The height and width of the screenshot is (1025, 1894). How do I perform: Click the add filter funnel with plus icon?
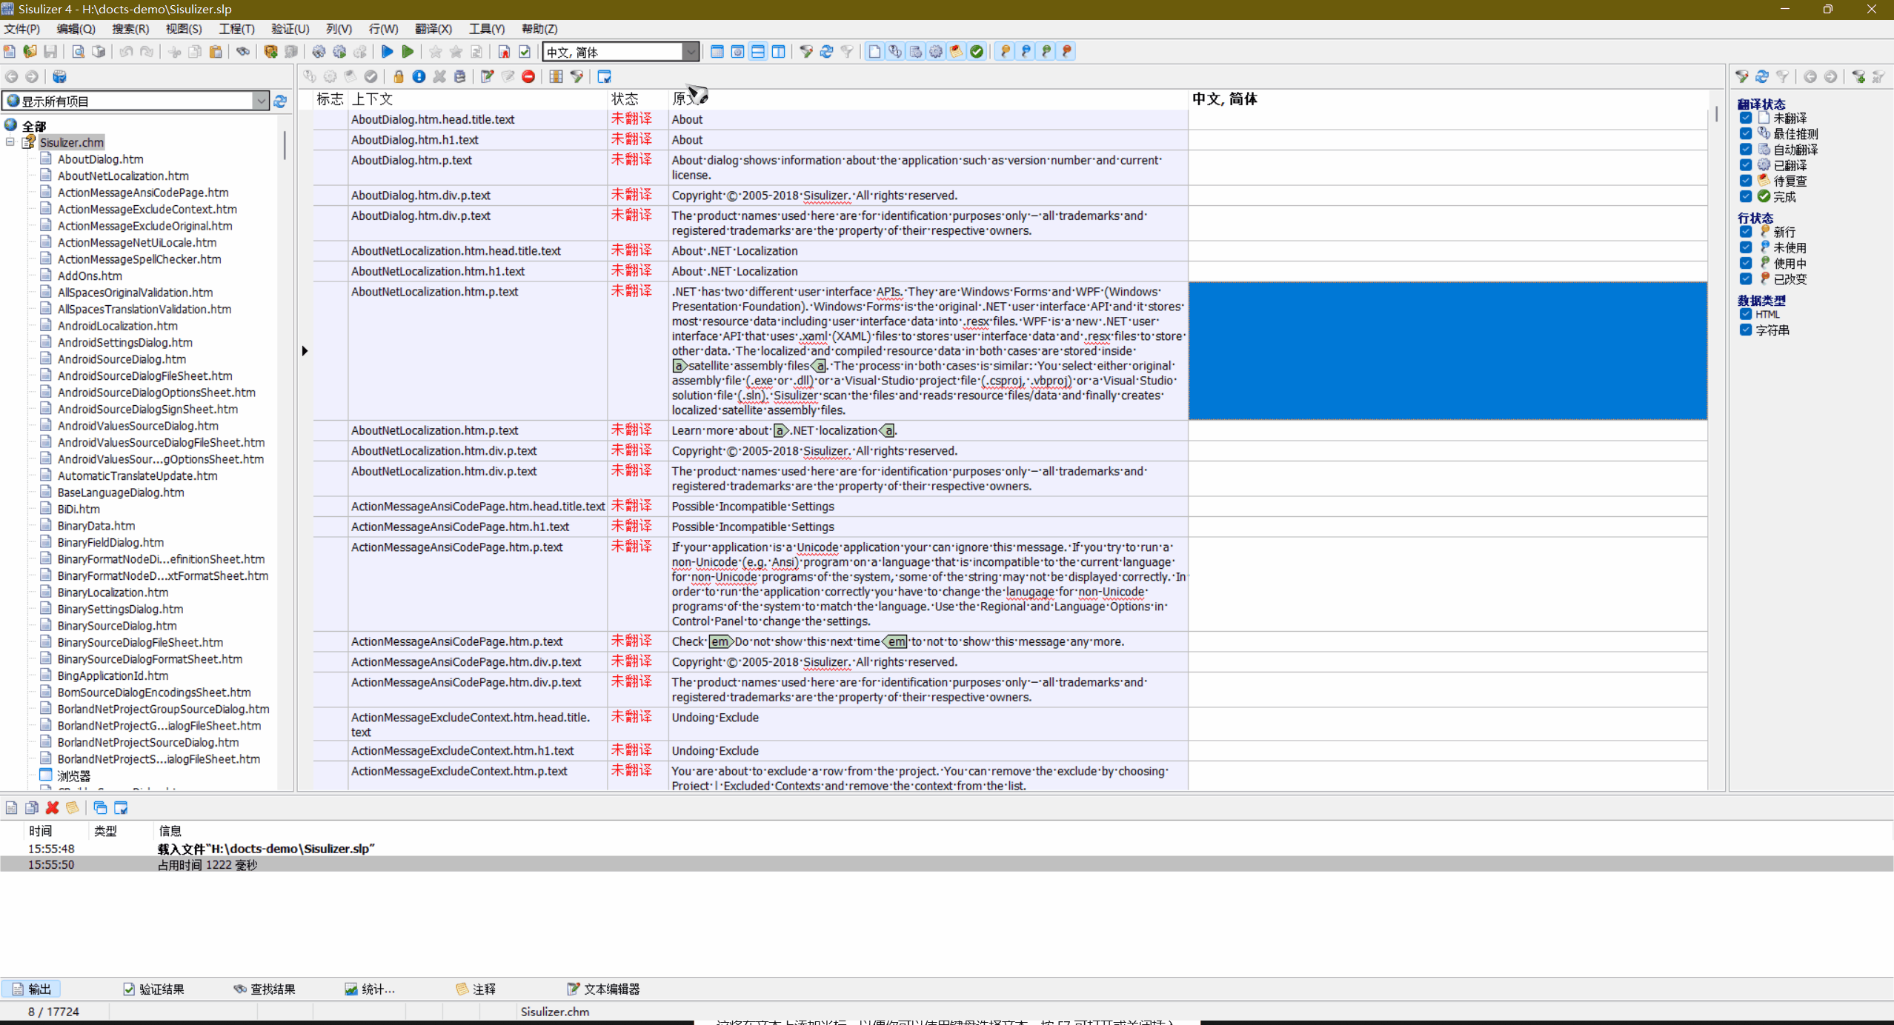coord(1858,76)
